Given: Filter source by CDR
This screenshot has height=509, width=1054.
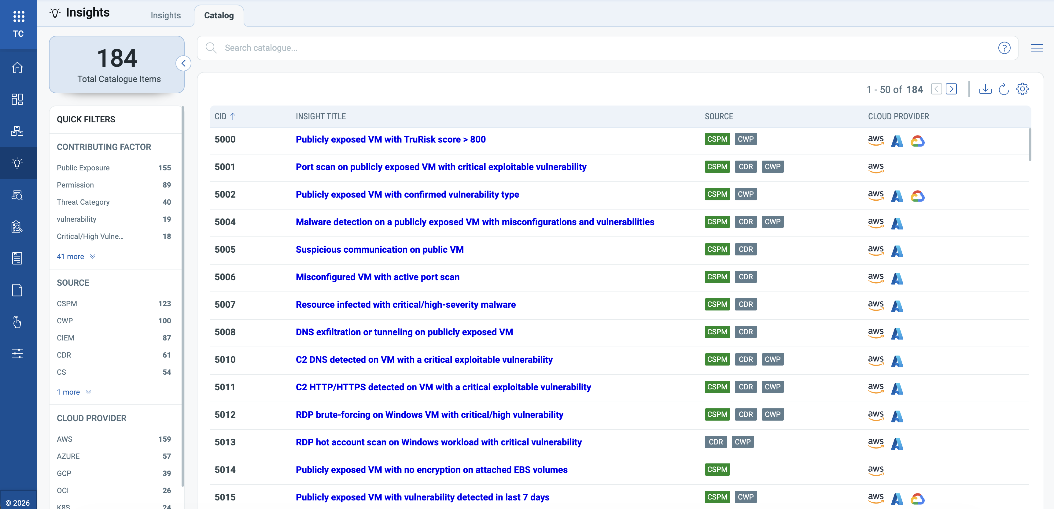Looking at the screenshot, I should [x=114, y=355].
